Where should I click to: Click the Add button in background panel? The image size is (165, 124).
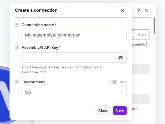pos(142,35)
